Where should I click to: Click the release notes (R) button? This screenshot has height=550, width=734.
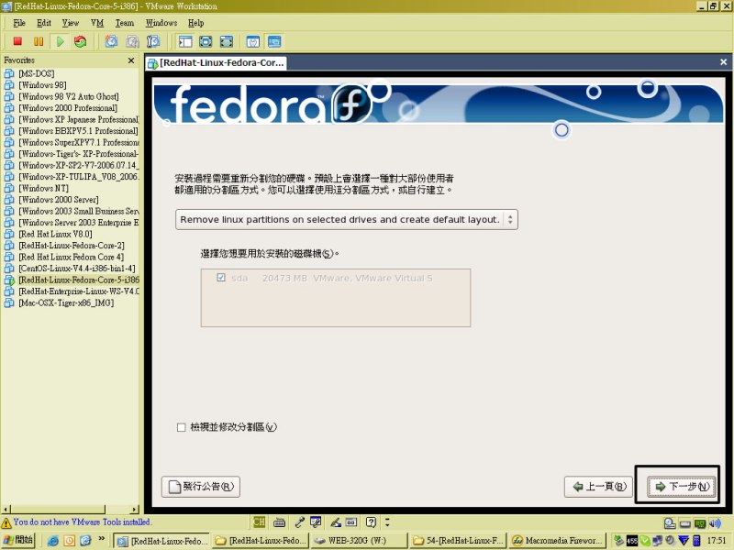pos(201,487)
